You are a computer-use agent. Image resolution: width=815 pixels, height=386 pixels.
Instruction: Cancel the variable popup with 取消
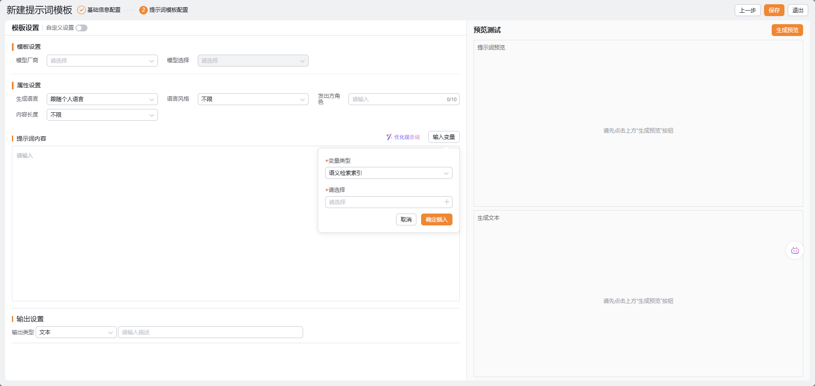[406, 219]
